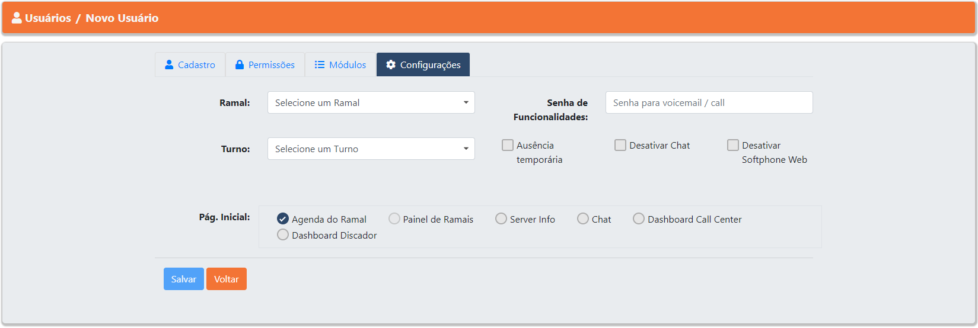Click the list icon on Módulos tab
Image resolution: width=978 pixels, height=328 pixels.
pos(319,65)
